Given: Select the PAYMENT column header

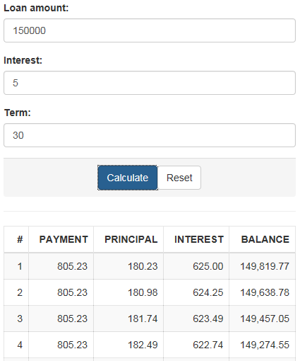Looking at the screenshot, I should (64, 239).
